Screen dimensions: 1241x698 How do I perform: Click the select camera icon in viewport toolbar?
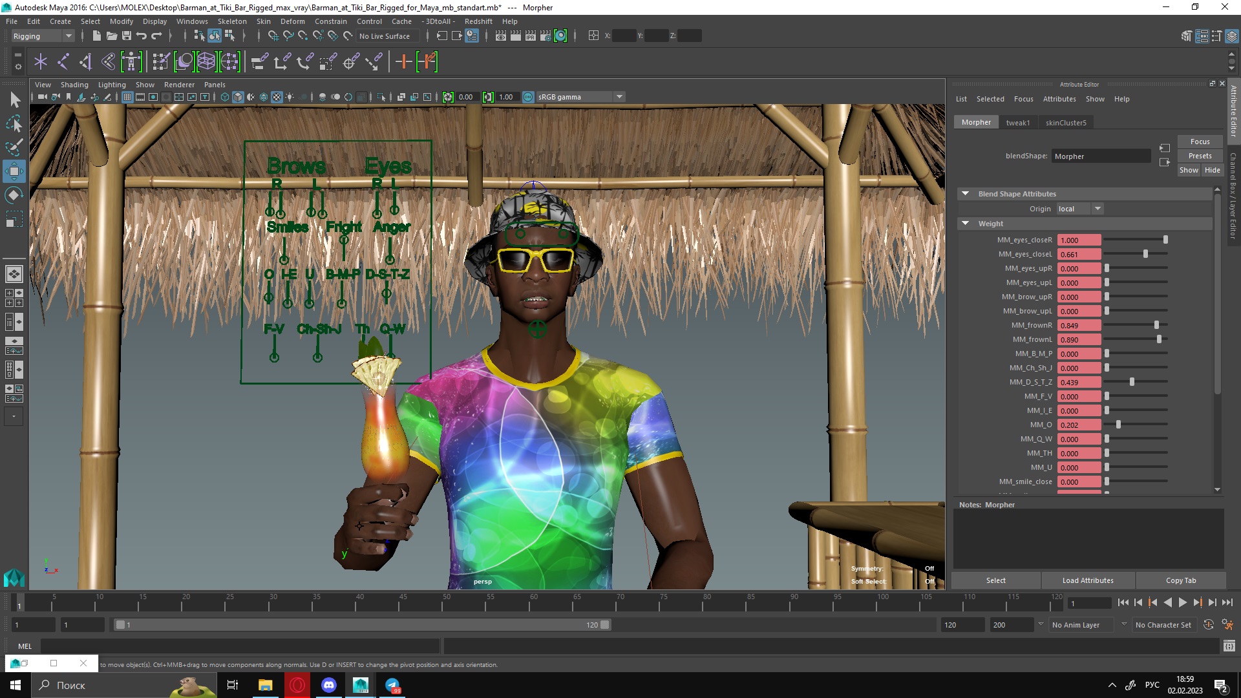pos(42,97)
